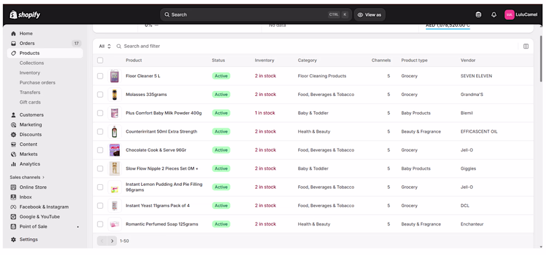
Task: Click the Molasses product thumbnail
Action: pos(115,94)
